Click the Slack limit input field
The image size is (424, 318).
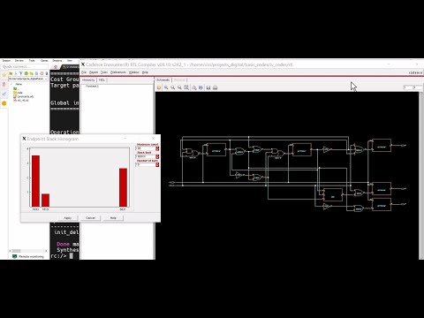pyautogui.click(x=146, y=156)
